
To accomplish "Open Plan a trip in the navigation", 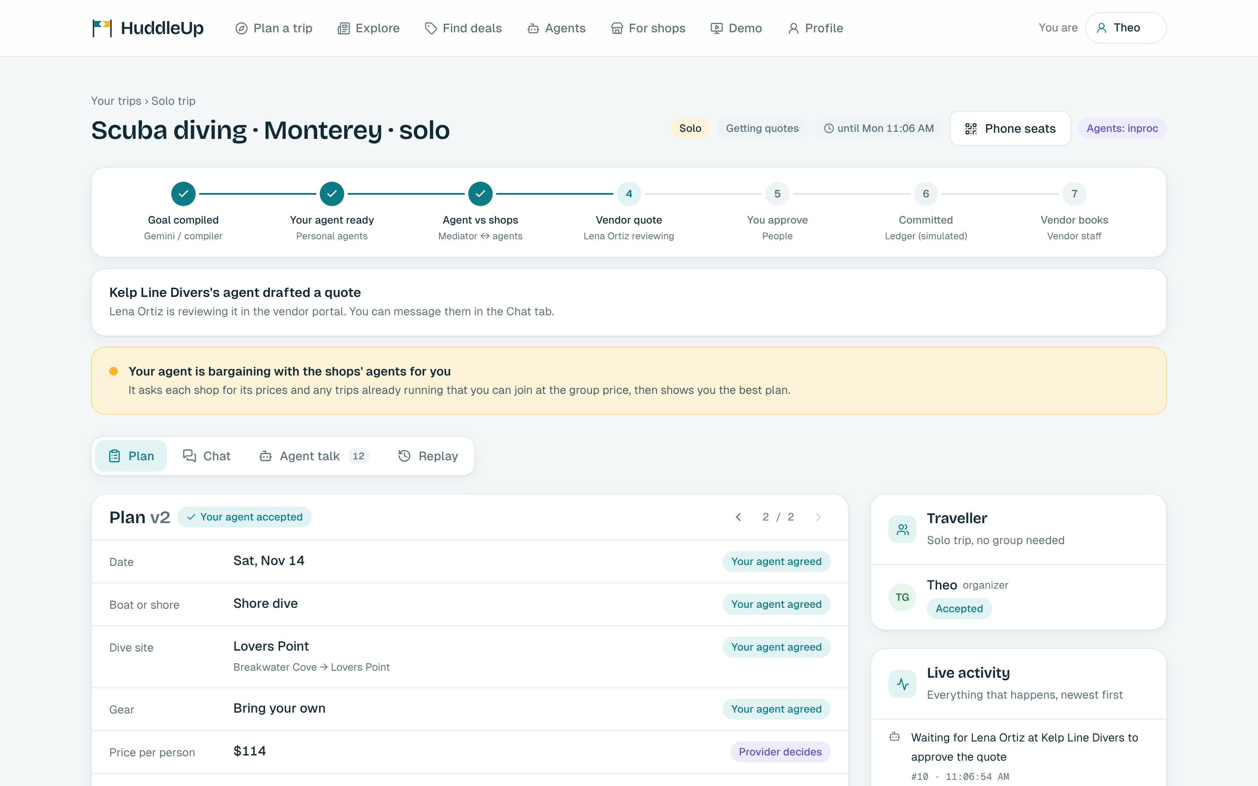I will click(x=273, y=28).
